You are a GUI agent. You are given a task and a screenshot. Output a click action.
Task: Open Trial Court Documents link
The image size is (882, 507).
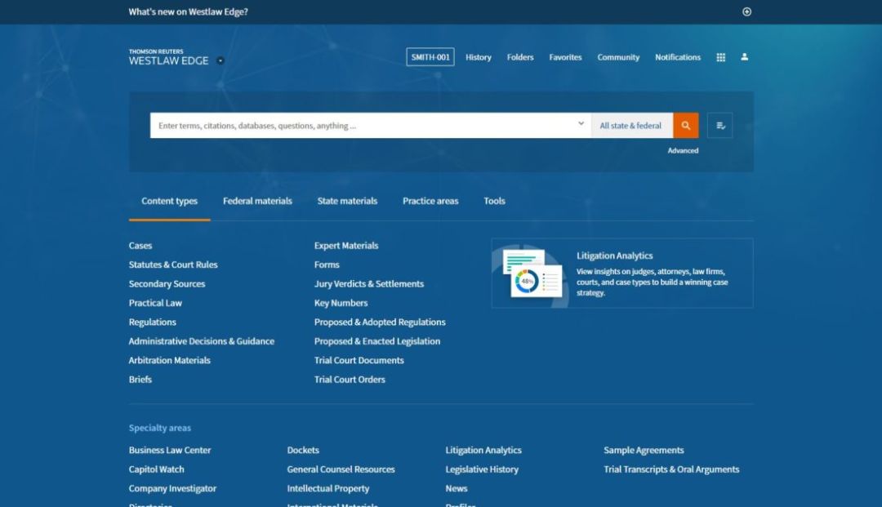tap(359, 360)
